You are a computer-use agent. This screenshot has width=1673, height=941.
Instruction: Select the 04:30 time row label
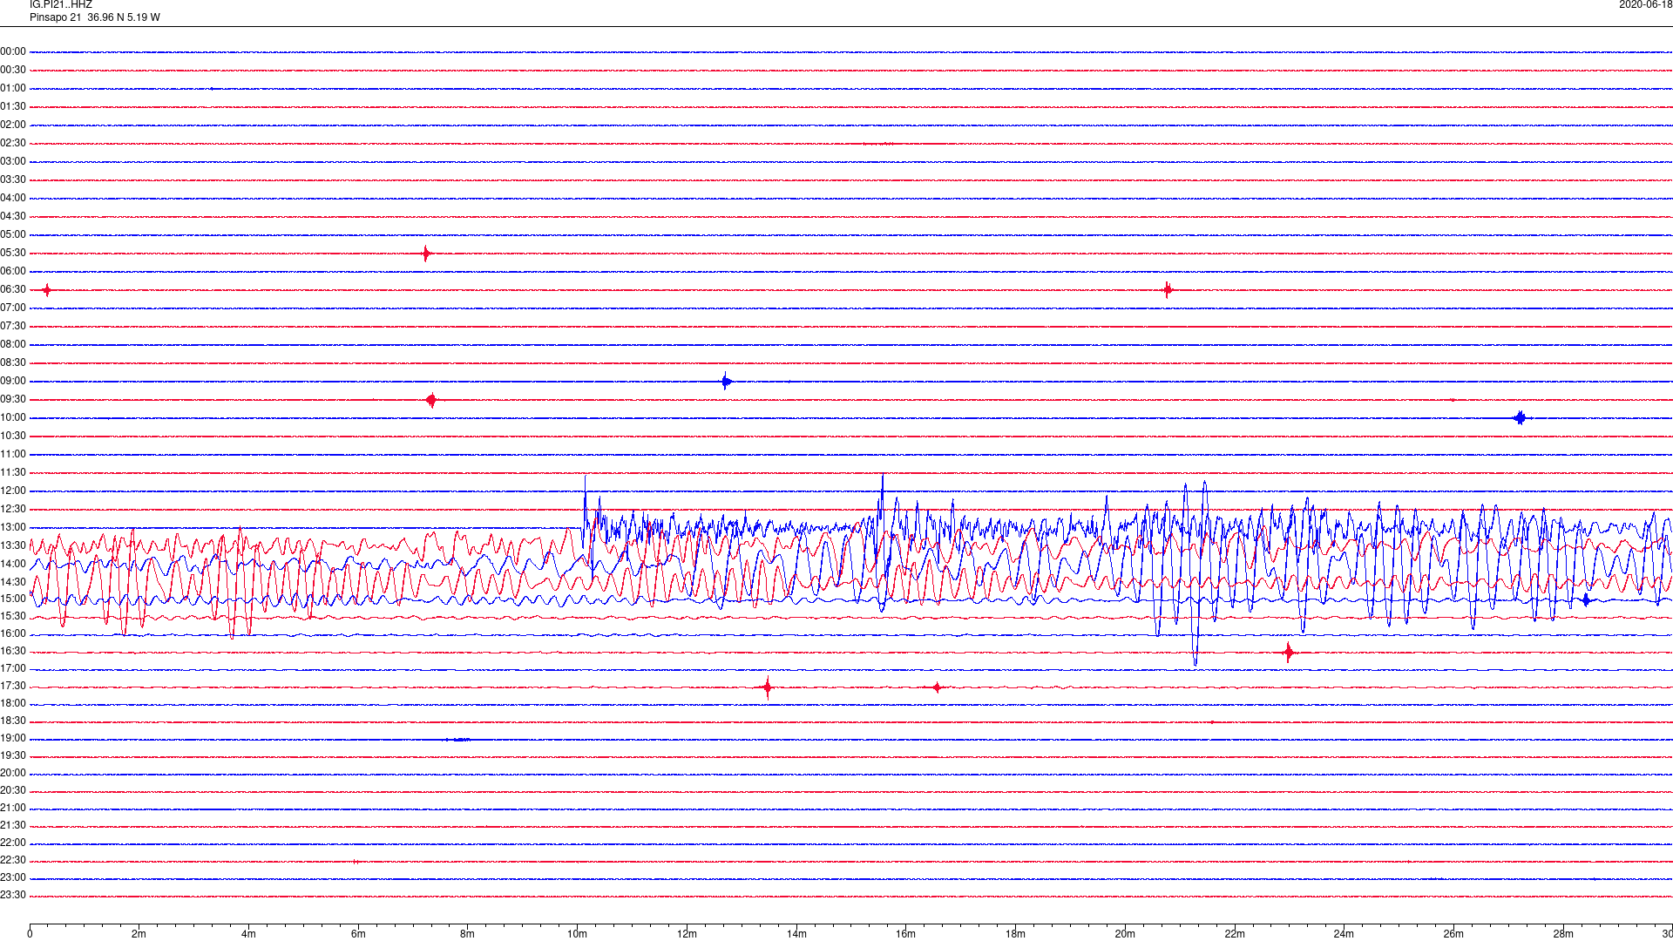click(x=13, y=216)
